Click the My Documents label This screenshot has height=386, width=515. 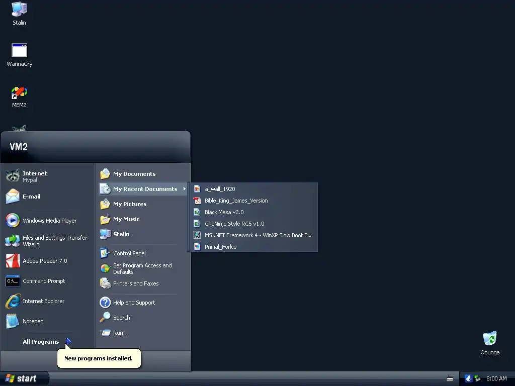pyautogui.click(x=134, y=174)
